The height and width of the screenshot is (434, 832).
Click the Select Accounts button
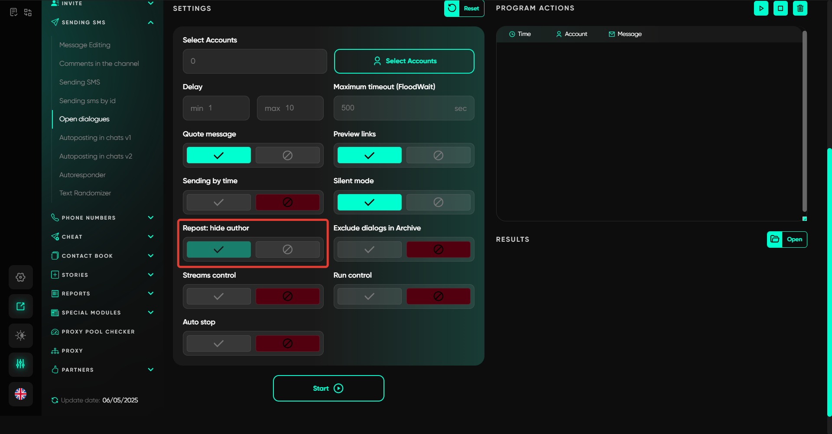404,61
